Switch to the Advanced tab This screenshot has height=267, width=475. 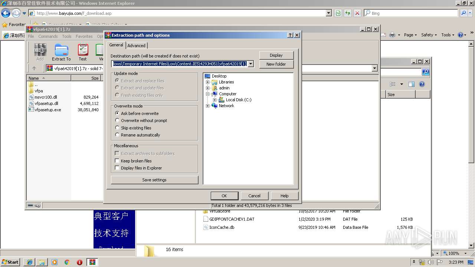(x=137, y=46)
